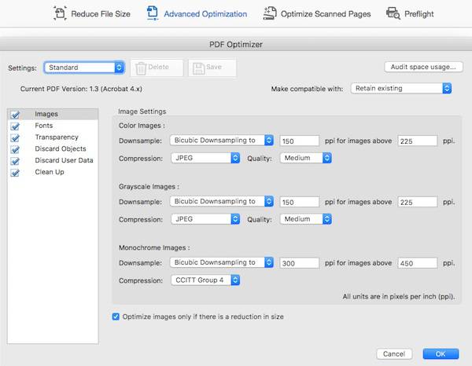
Task: Click the Color Images 150 ppi field
Action: [x=299, y=141]
